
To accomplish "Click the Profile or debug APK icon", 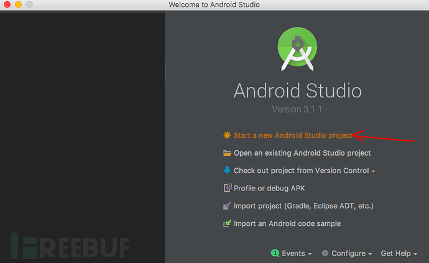I will point(228,188).
